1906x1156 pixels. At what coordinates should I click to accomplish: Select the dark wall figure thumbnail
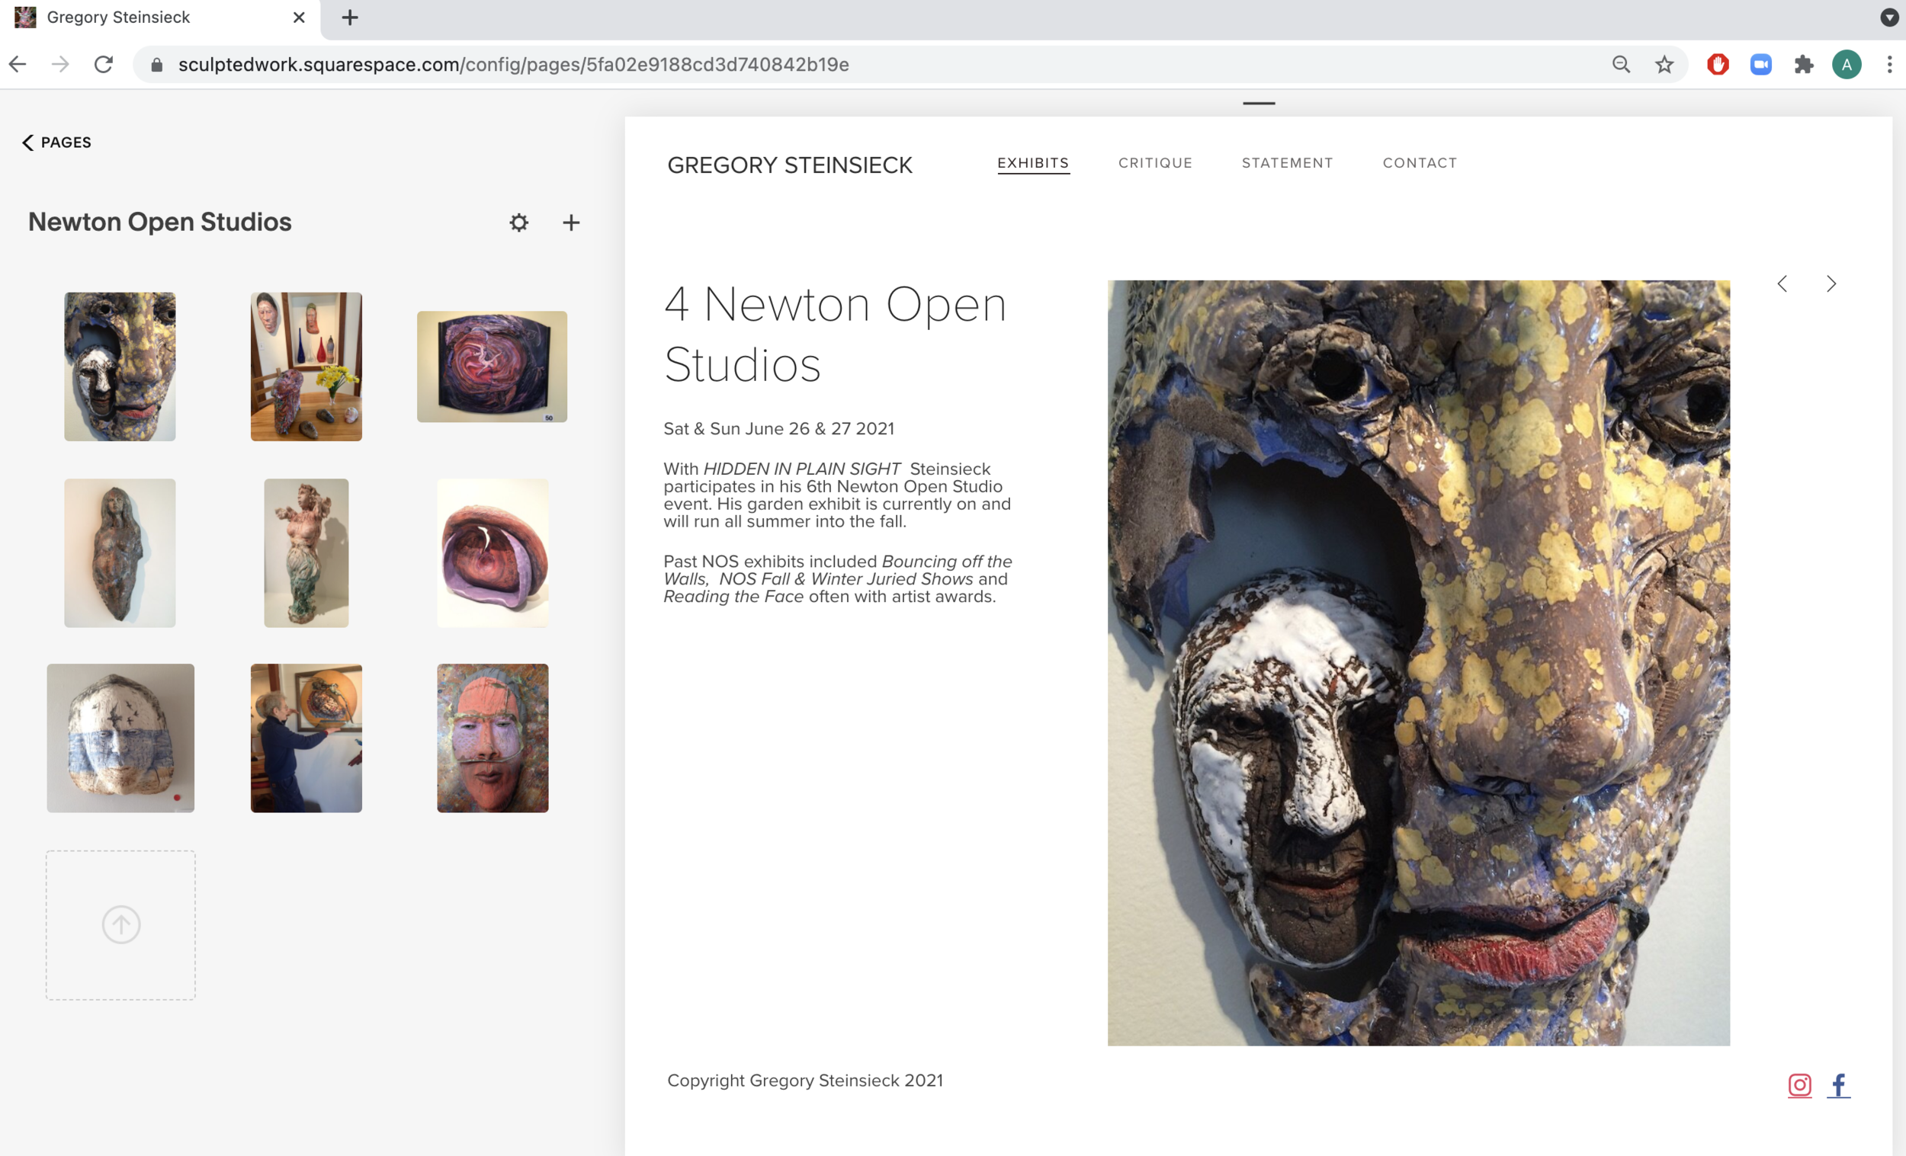(x=120, y=553)
